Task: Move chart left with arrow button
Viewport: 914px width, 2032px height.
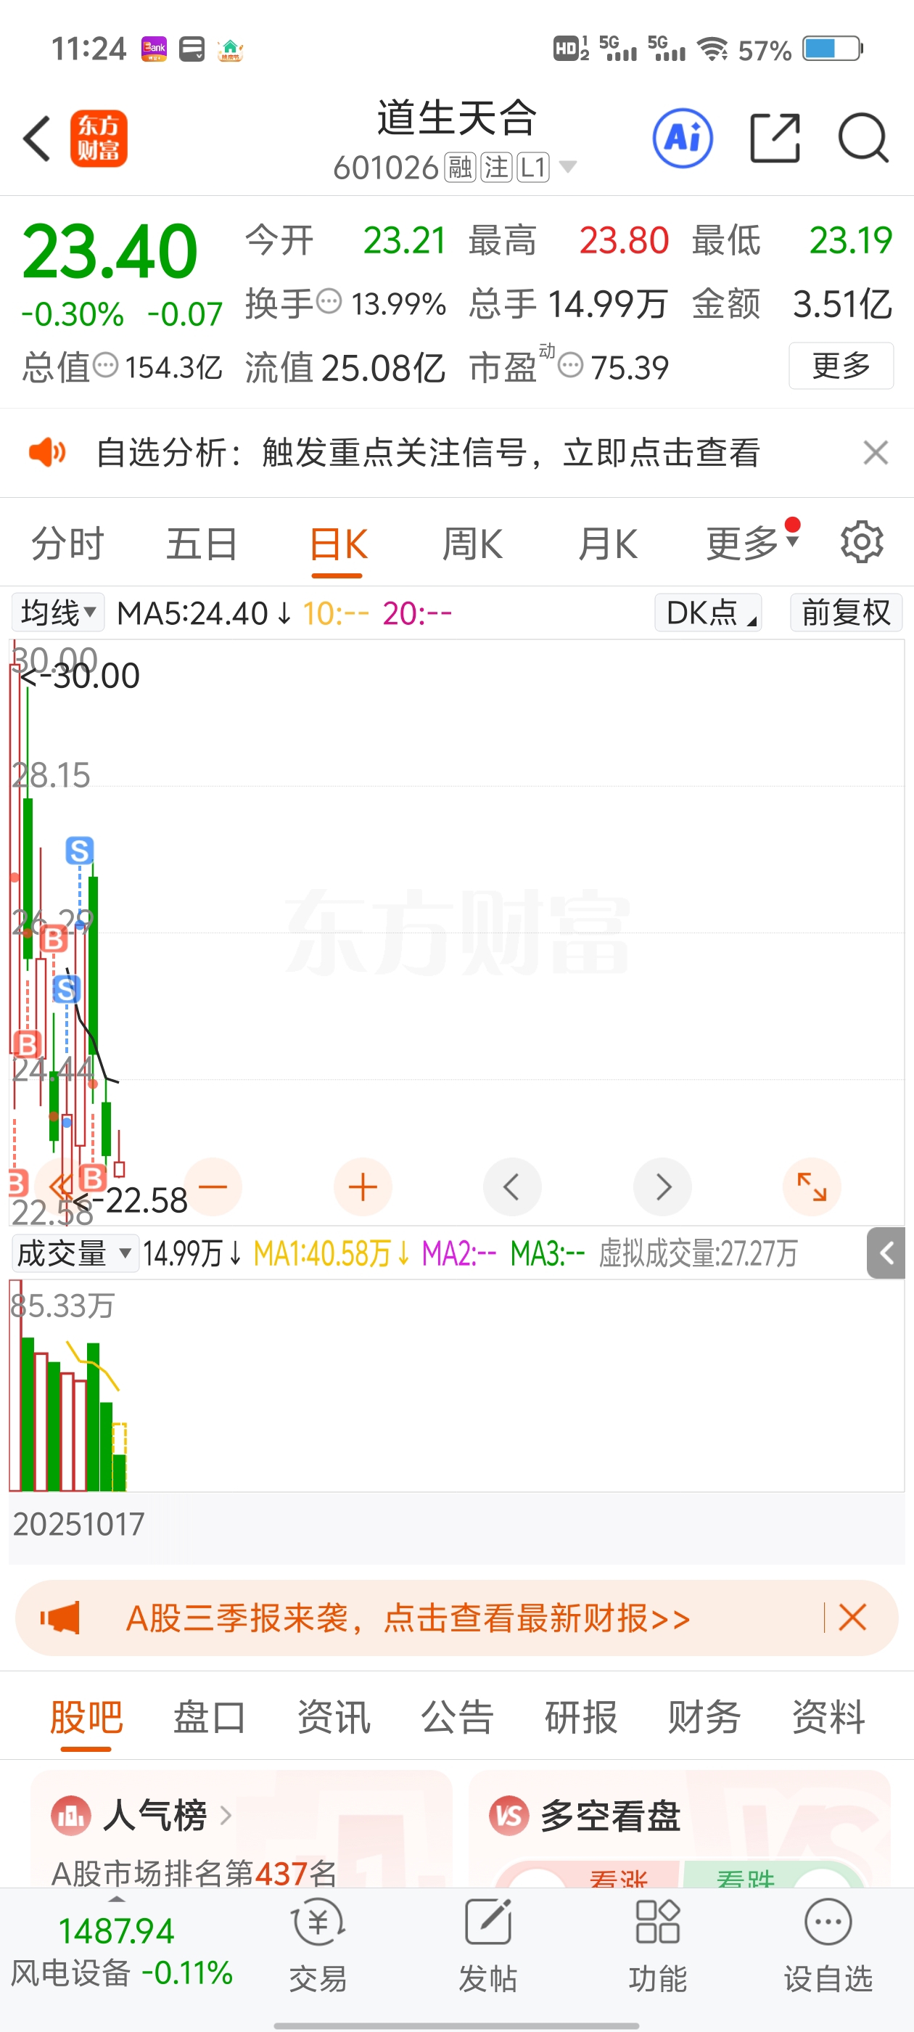Action: pos(512,1187)
